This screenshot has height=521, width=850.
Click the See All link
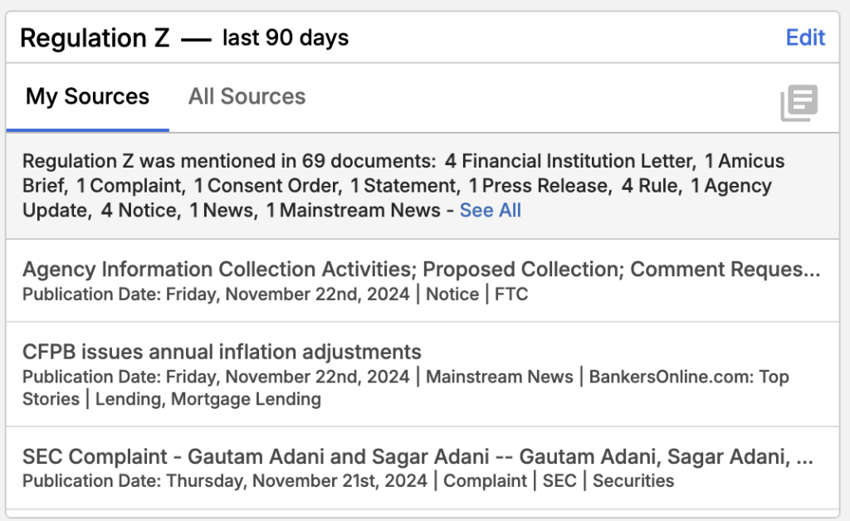(x=490, y=210)
